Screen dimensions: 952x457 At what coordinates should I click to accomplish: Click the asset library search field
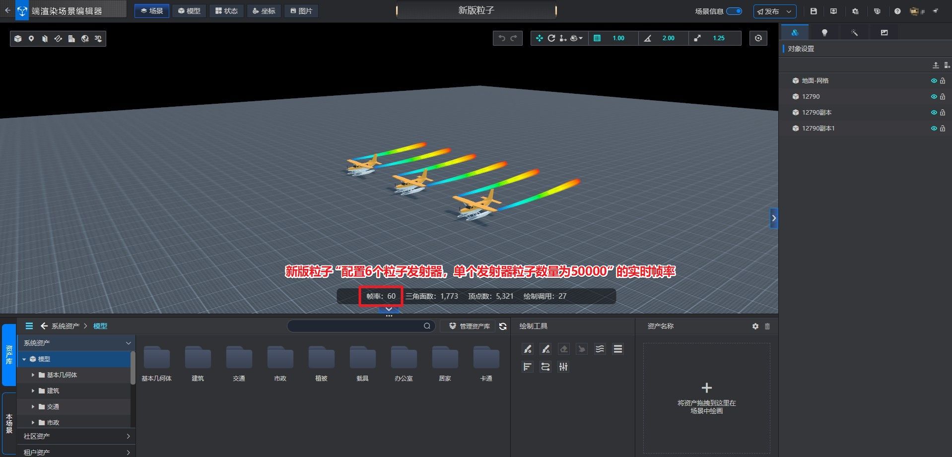coord(361,326)
